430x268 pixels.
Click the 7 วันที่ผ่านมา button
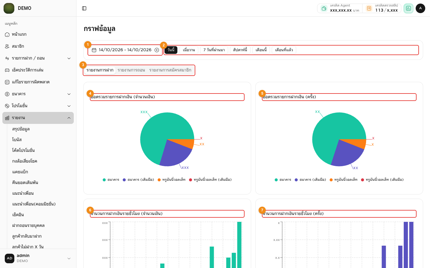214,50
